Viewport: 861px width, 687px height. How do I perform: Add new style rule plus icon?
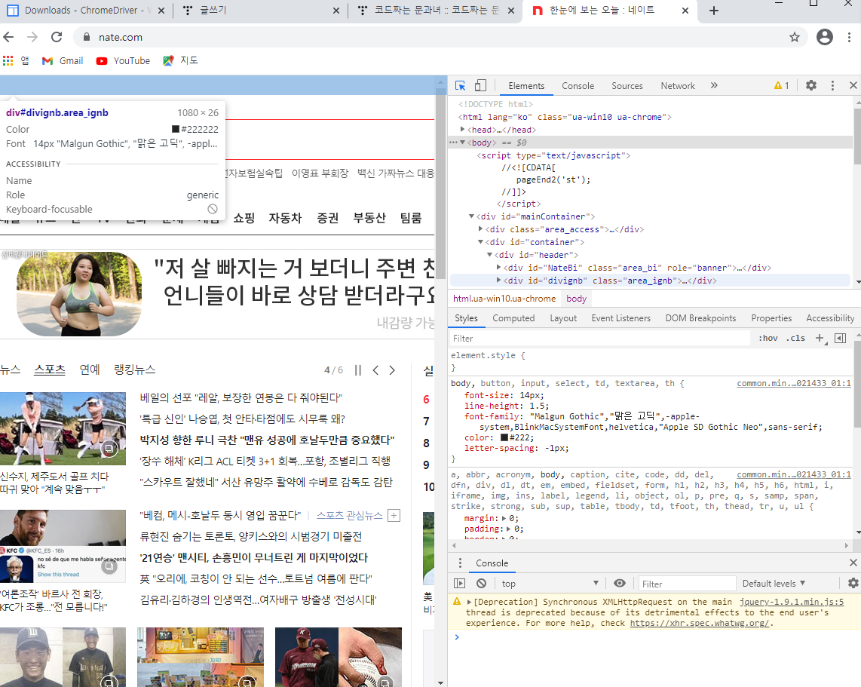click(820, 339)
